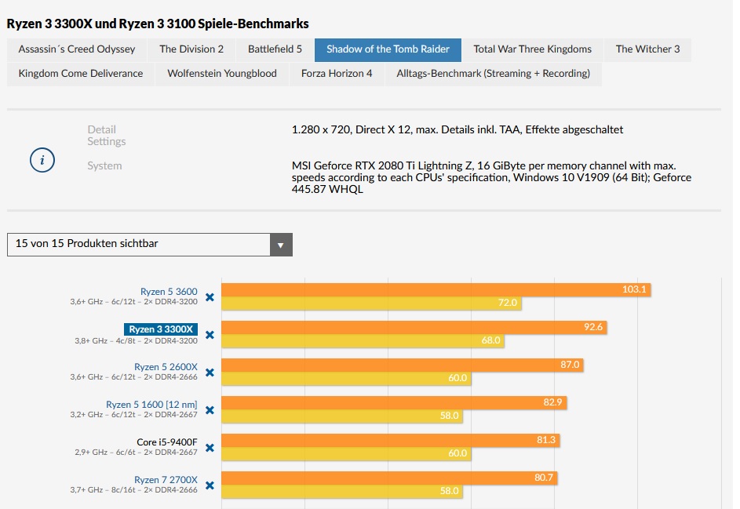The image size is (740, 509).
Task: Click the dropdown arrow of the product filter
Action: 281,245
